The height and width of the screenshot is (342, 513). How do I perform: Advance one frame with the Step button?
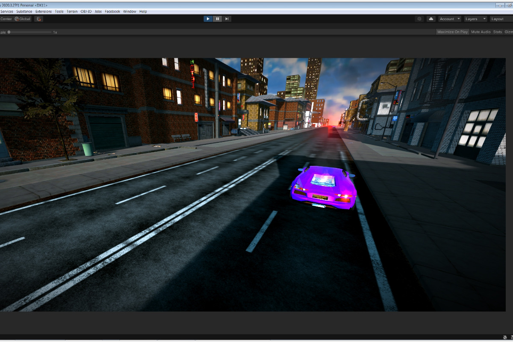(x=227, y=19)
